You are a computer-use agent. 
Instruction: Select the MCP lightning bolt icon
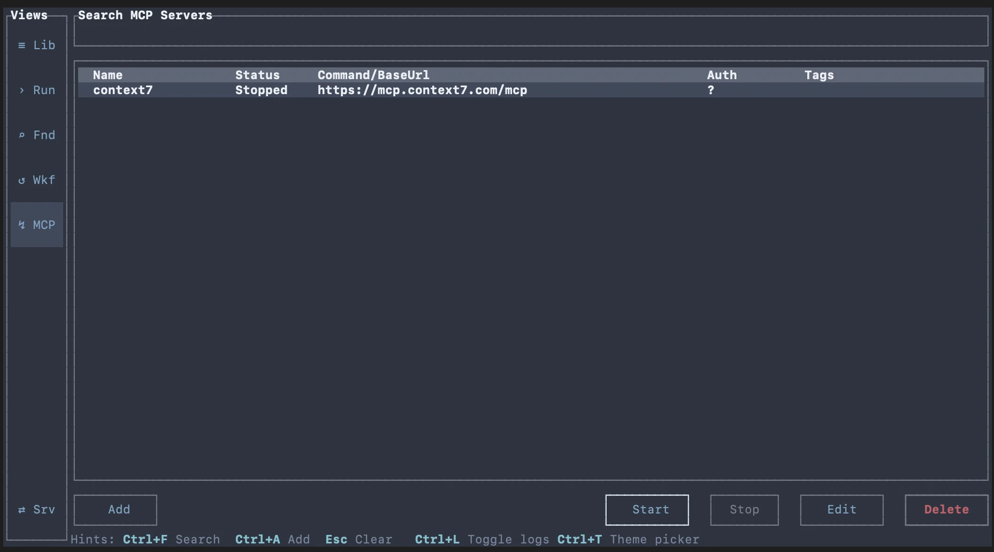22,225
